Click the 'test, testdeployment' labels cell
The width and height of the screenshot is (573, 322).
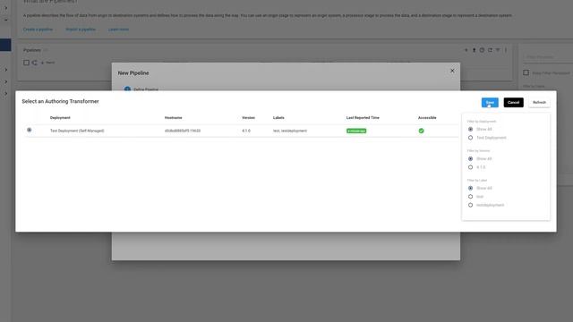(290, 131)
